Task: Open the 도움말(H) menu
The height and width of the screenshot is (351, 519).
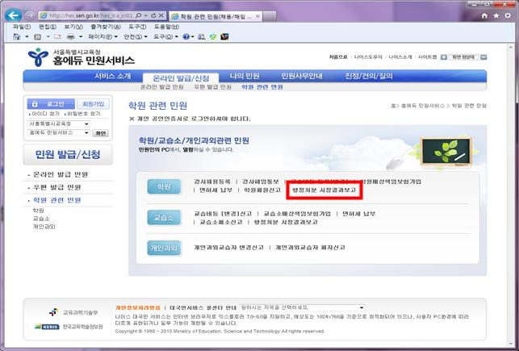Action: pos(166,27)
